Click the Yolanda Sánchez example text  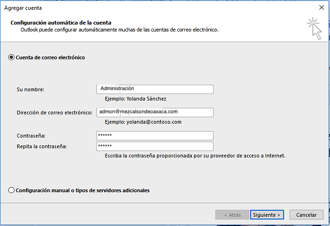135,99
